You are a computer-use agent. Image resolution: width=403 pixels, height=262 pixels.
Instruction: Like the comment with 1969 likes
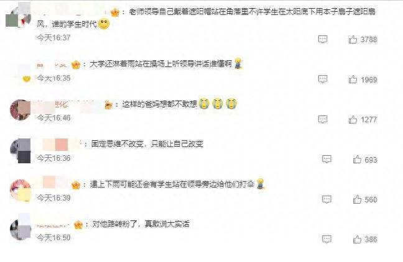(353, 79)
